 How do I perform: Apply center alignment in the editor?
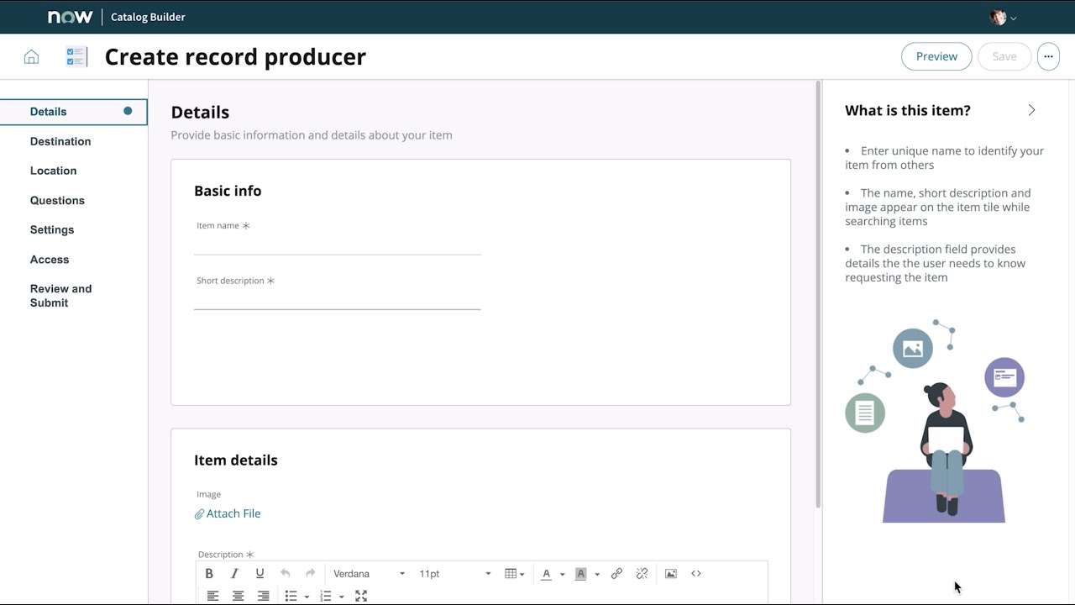237,596
